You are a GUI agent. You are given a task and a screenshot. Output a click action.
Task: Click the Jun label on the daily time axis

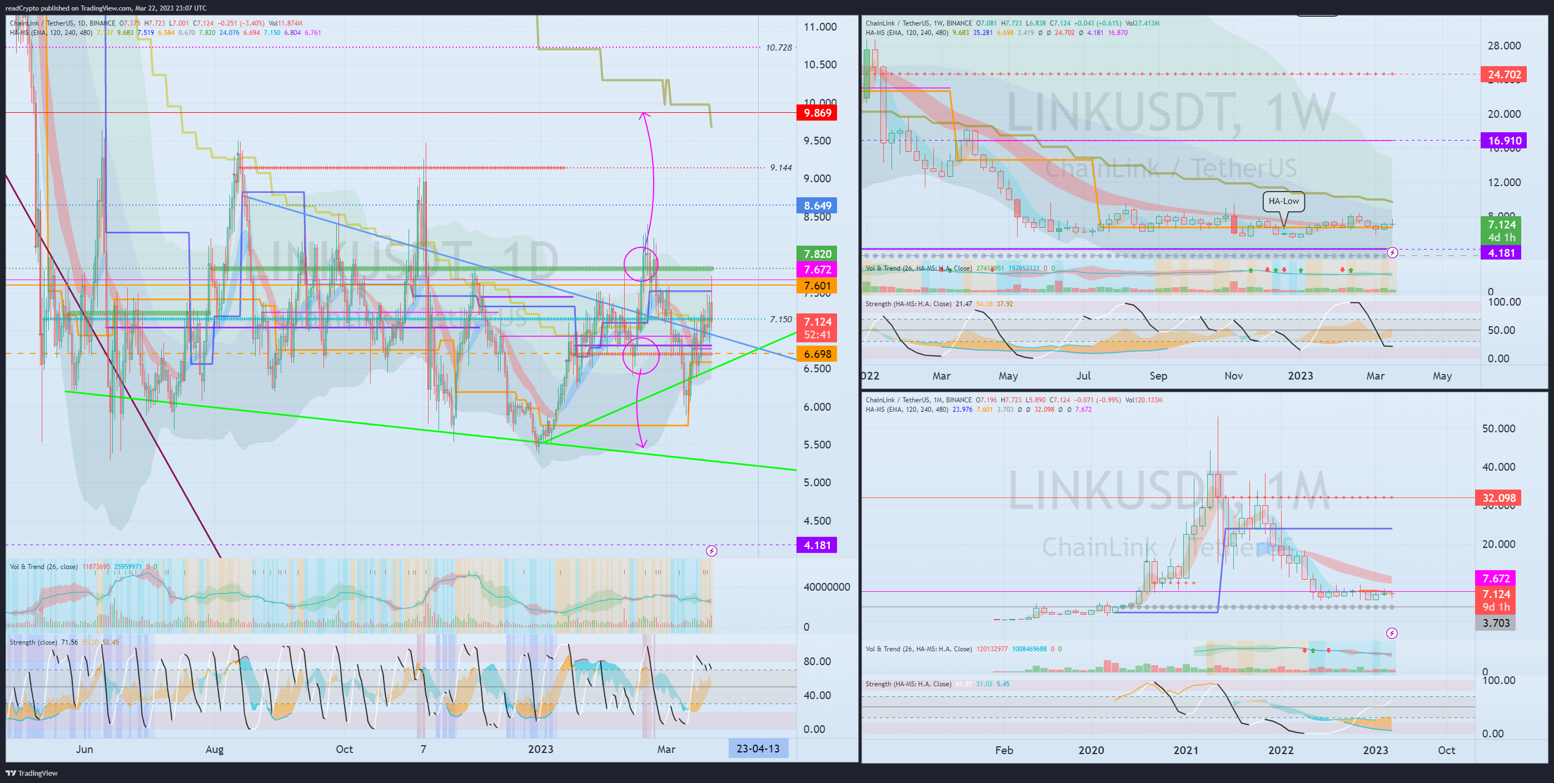tap(84, 749)
